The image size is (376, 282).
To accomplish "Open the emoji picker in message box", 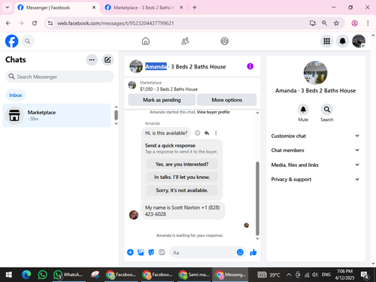I will click(240, 252).
